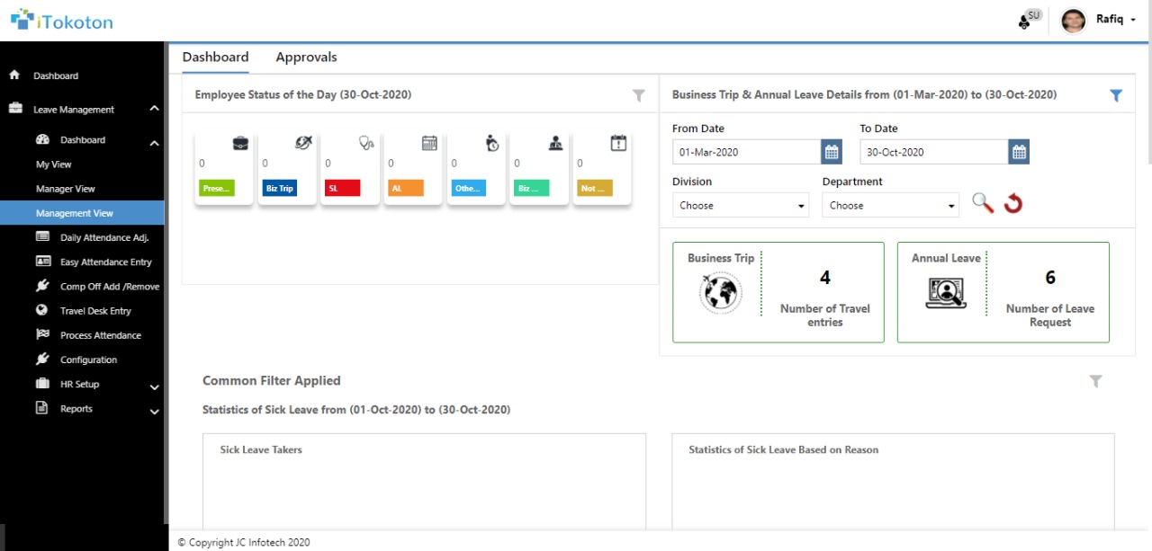Collapse the Dashboard submenu chevron
1152x551 pixels.
coord(154,143)
